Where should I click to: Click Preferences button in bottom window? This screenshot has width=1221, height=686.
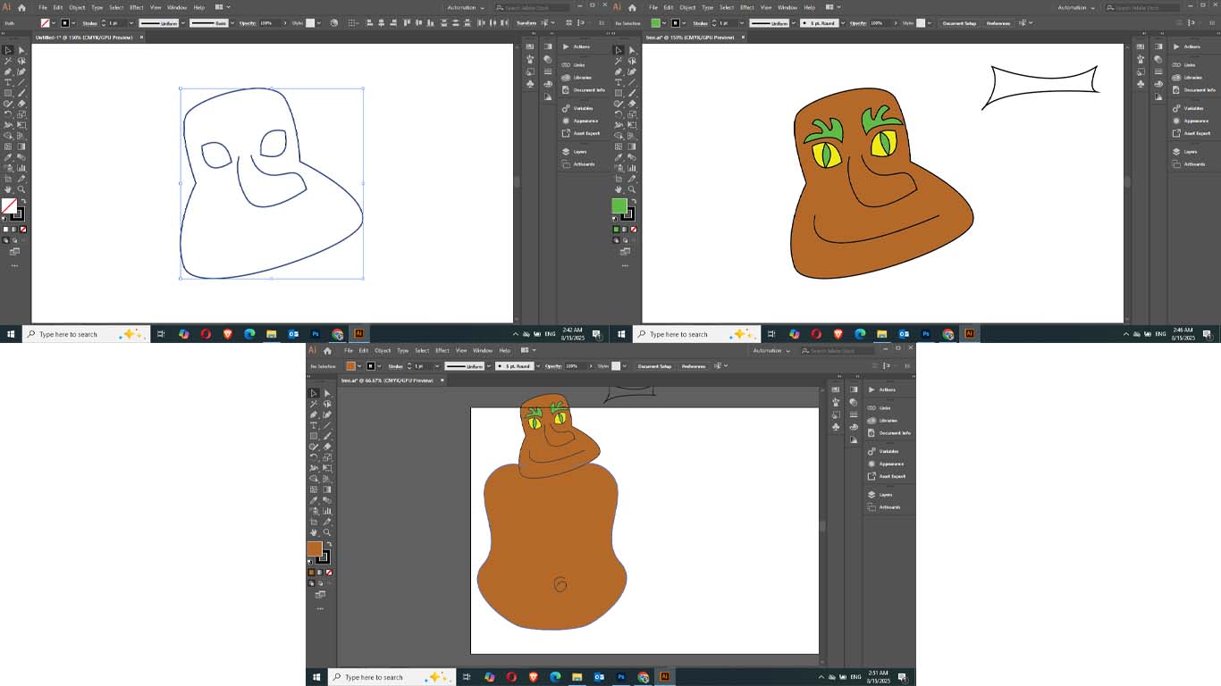[x=694, y=366]
